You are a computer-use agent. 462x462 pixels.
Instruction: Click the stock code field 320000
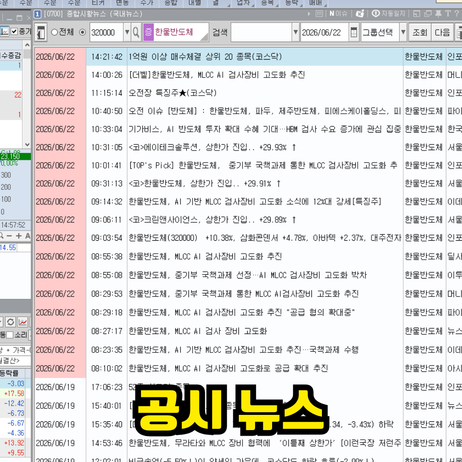point(106,32)
